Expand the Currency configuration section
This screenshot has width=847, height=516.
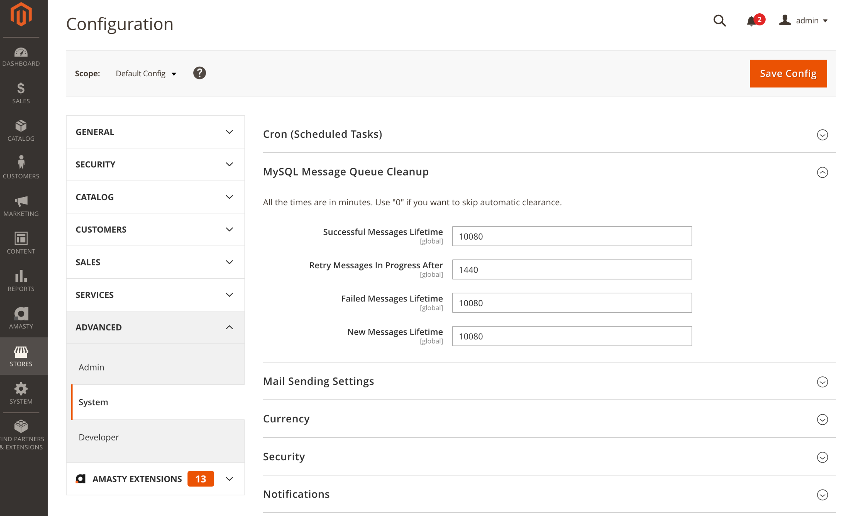point(822,419)
